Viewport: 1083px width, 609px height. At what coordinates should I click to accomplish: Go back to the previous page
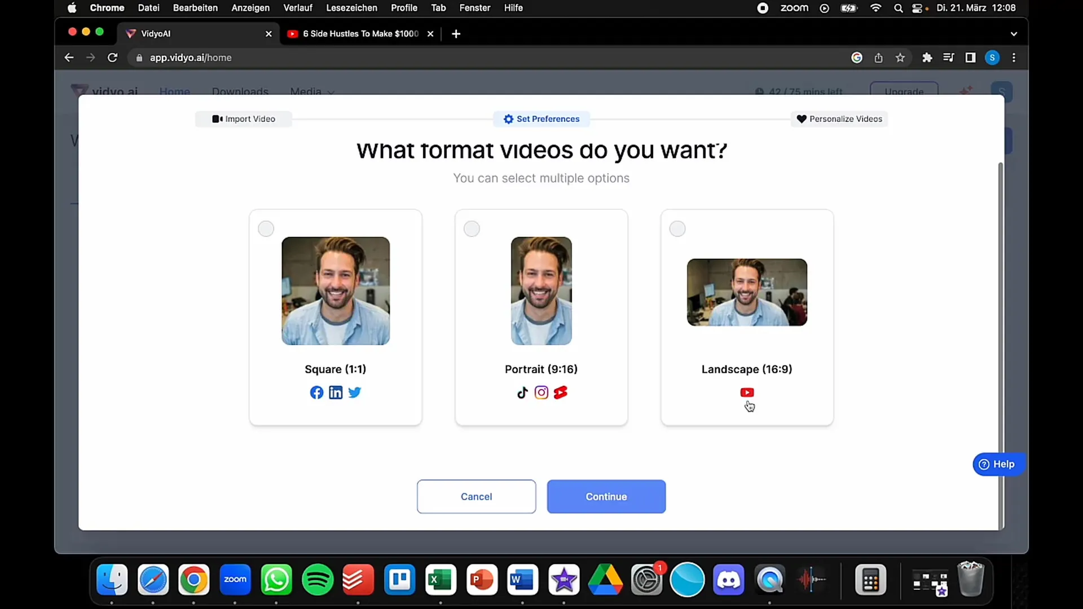tap(69, 58)
